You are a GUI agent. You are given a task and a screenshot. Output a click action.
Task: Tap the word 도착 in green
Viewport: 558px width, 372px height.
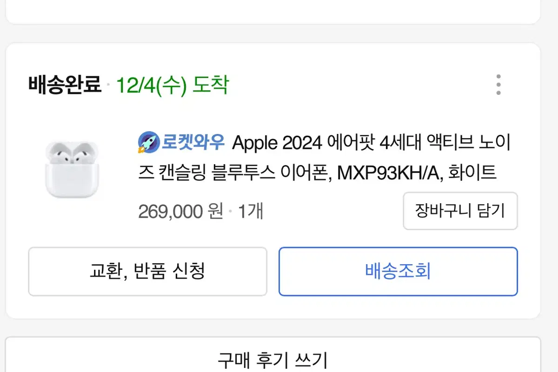click(211, 85)
